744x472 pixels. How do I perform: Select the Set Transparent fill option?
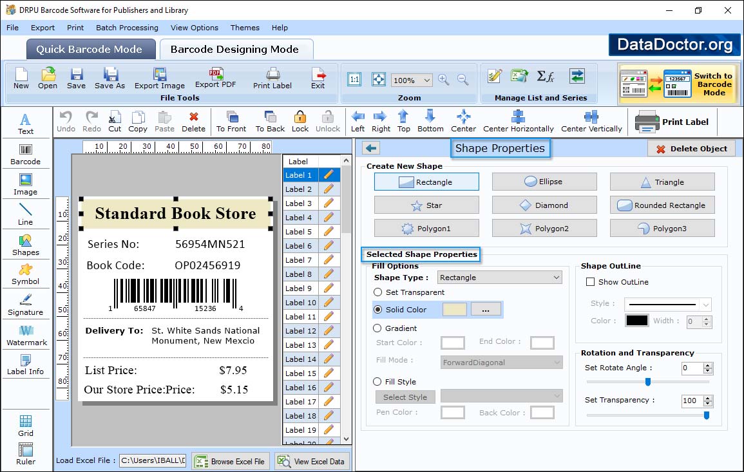click(x=377, y=292)
